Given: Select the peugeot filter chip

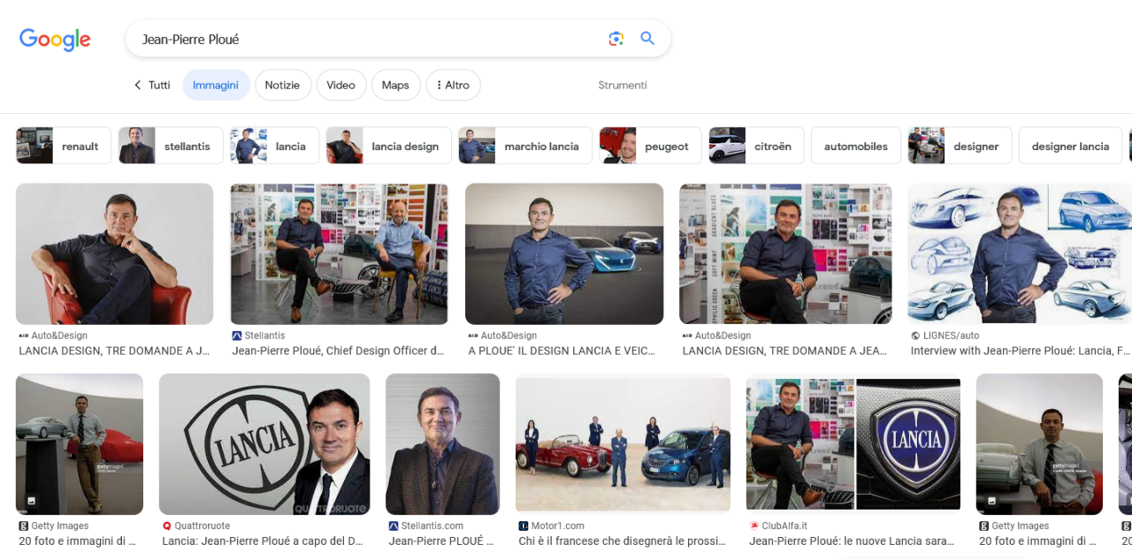Looking at the screenshot, I should [x=650, y=146].
